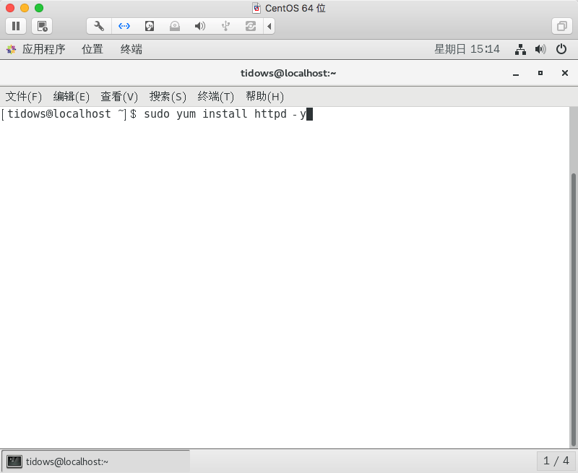Close the terminal window
578x473 pixels.
pyautogui.click(x=564, y=74)
